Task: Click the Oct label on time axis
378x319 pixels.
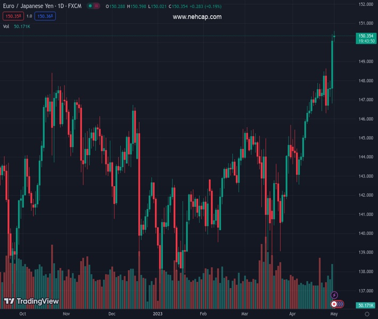Action: (x=22, y=314)
